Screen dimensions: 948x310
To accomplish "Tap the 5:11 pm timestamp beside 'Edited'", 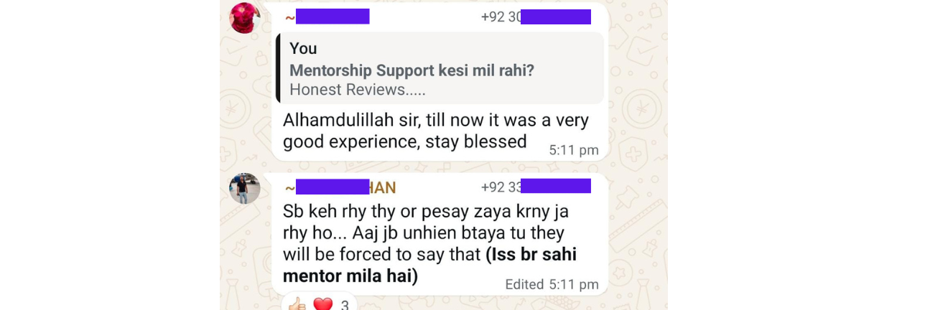I will [x=574, y=284].
